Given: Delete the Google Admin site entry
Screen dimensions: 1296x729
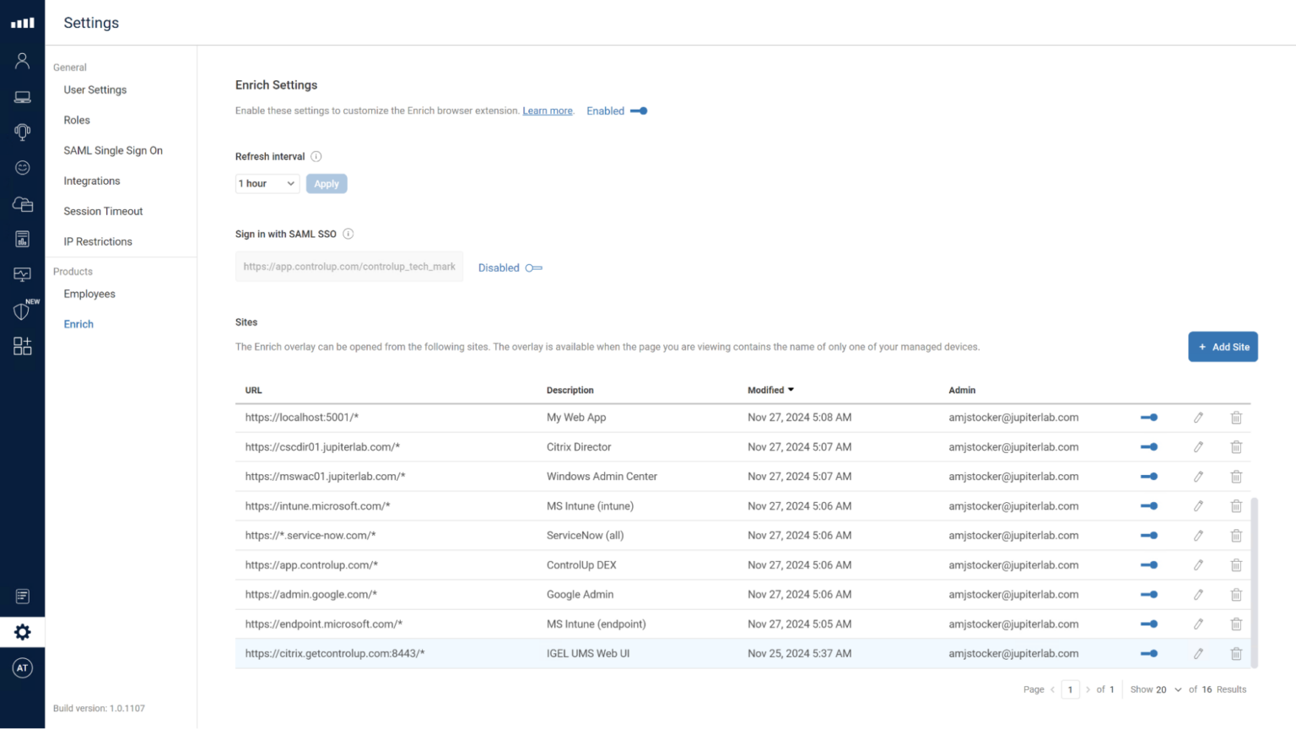Looking at the screenshot, I should [x=1236, y=594].
